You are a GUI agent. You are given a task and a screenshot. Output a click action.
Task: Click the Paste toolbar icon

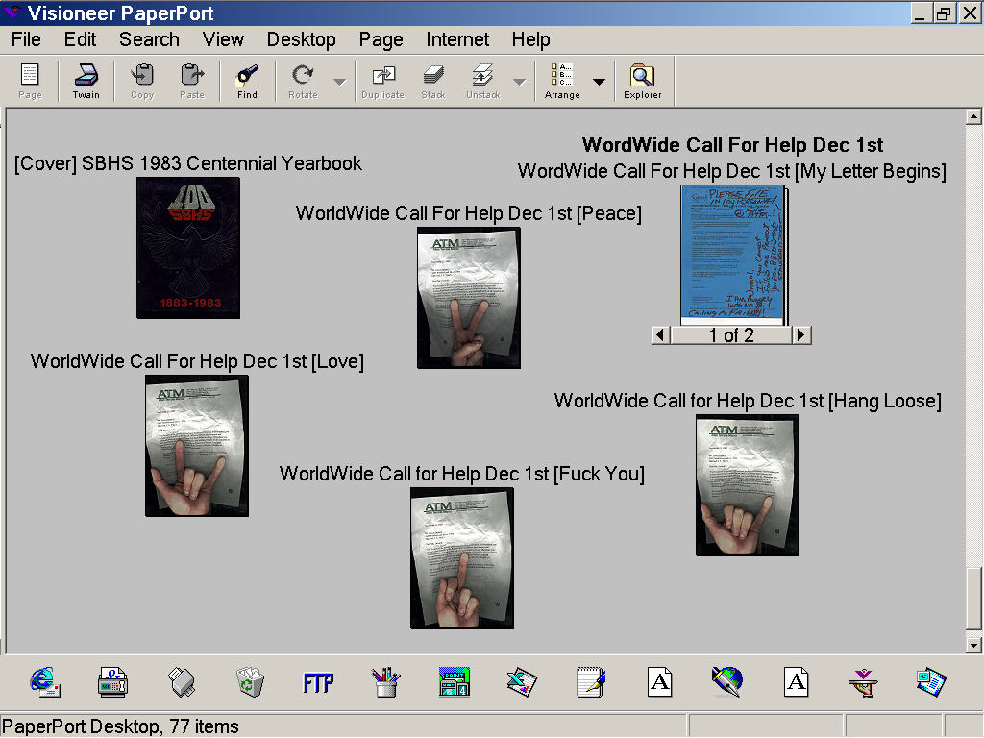[192, 81]
